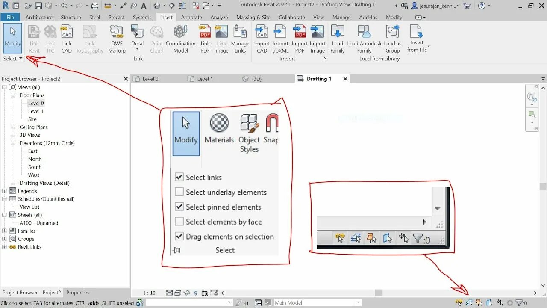Open the DWF Markup tool
Image resolution: width=547 pixels, height=308 pixels.
click(x=117, y=39)
